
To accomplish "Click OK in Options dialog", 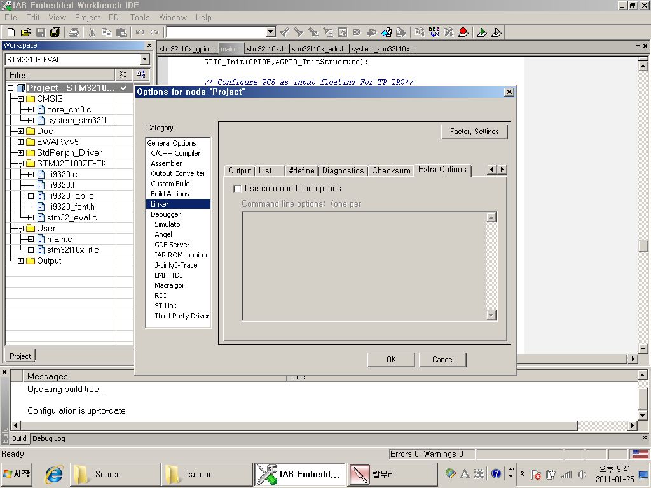I will coord(391,360).
